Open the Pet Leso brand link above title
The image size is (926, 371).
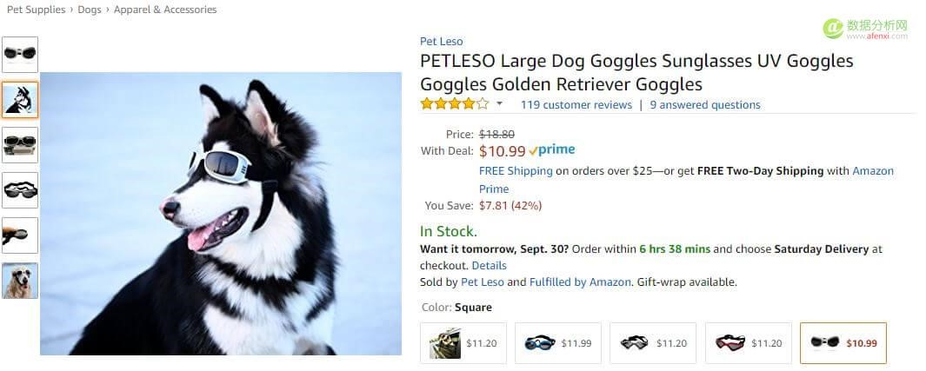point(441,41)
